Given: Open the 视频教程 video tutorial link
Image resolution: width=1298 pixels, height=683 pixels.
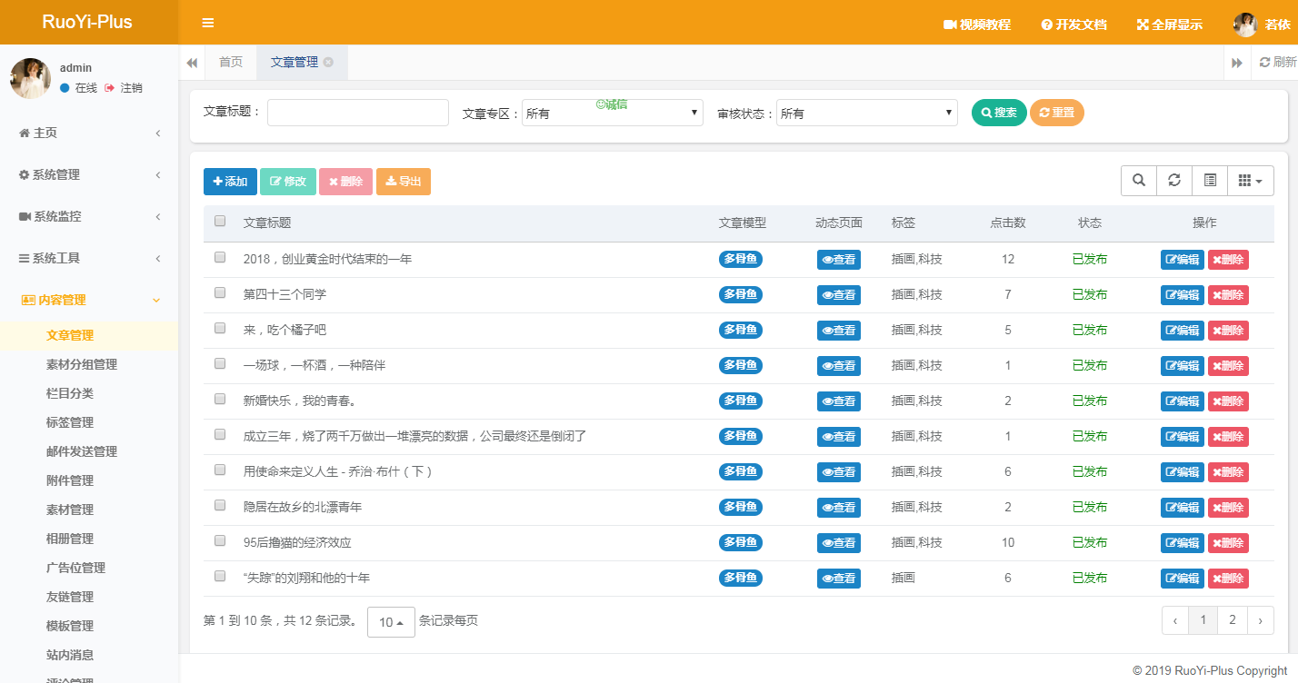Looking at the screenshot, I should pos(977,25).
